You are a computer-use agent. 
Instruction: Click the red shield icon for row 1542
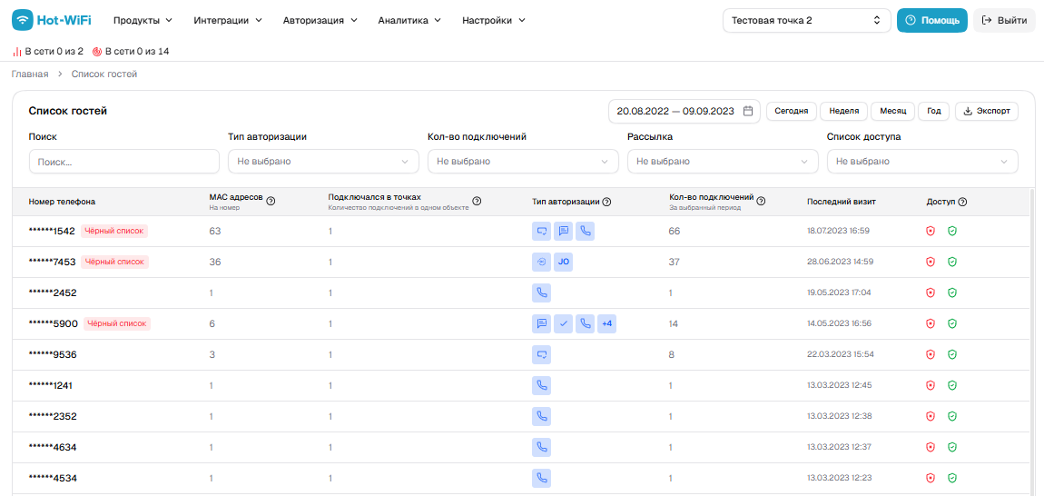click(x=931, y=231)
